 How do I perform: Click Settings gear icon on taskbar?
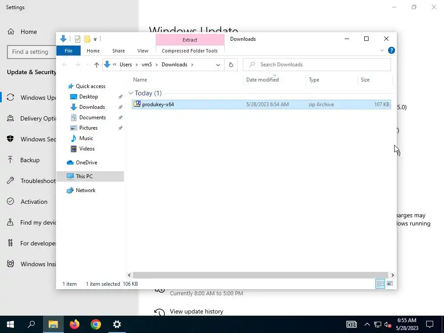point(117,324)
